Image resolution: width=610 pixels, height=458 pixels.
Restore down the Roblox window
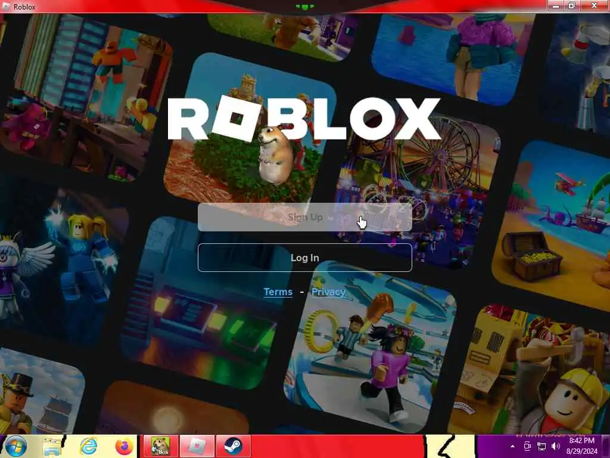(572, 5)
